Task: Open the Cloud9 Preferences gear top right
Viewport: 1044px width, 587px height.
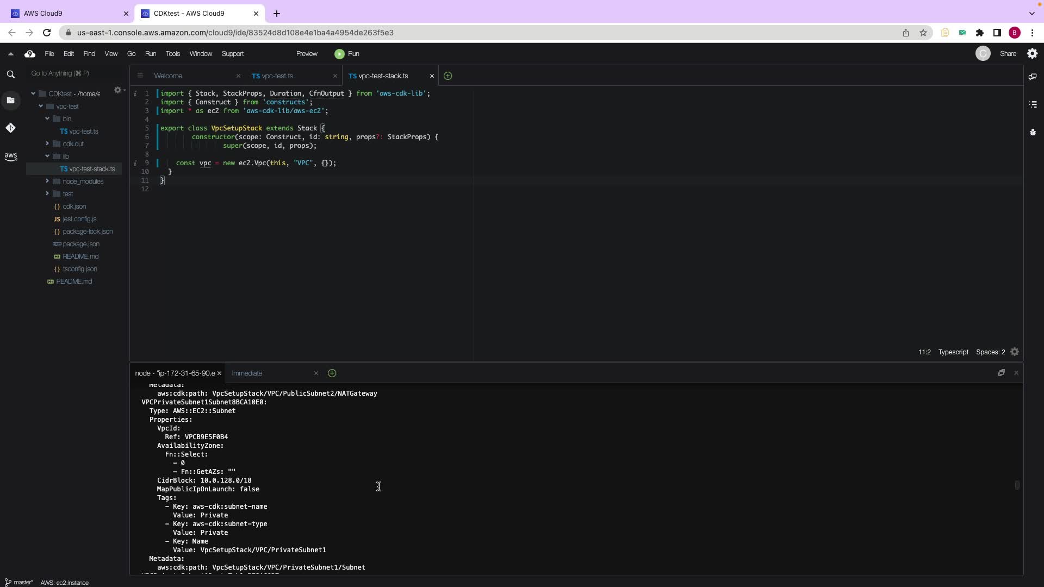Action: coord(1032,53)
